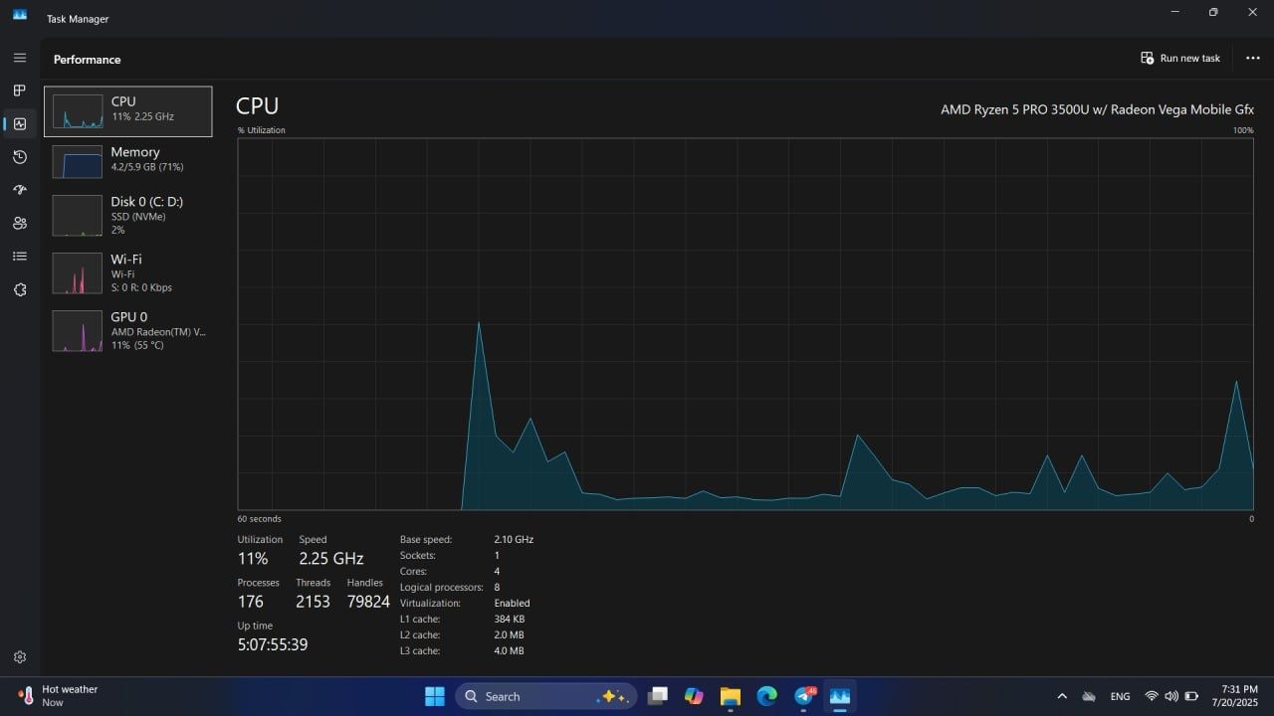Click Run new task button
Image resolution: width=1274 pixels, height=716 pixels.
point(1180,58)
